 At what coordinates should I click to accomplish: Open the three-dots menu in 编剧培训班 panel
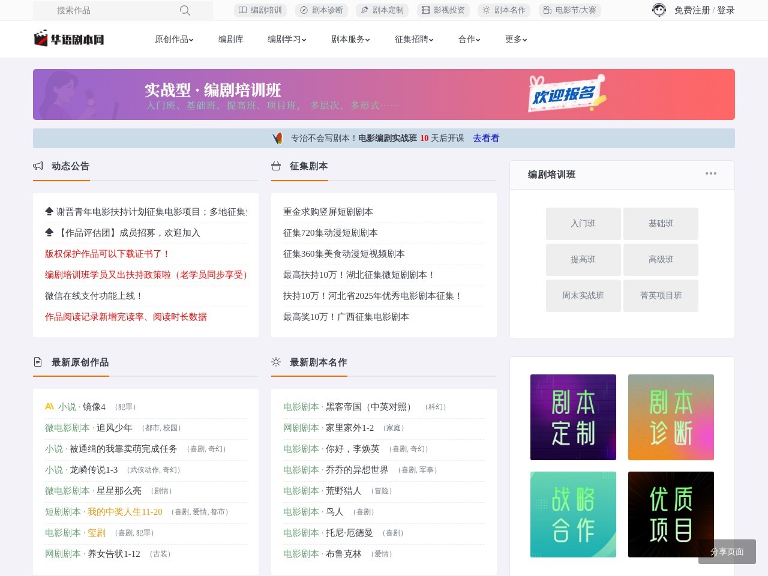(710, 174)
